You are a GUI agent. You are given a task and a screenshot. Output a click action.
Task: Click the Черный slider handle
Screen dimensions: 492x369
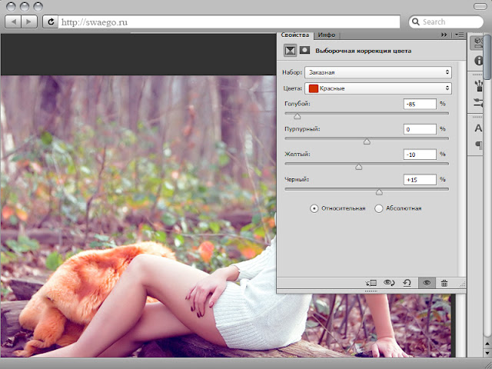(x=379, y=192)
